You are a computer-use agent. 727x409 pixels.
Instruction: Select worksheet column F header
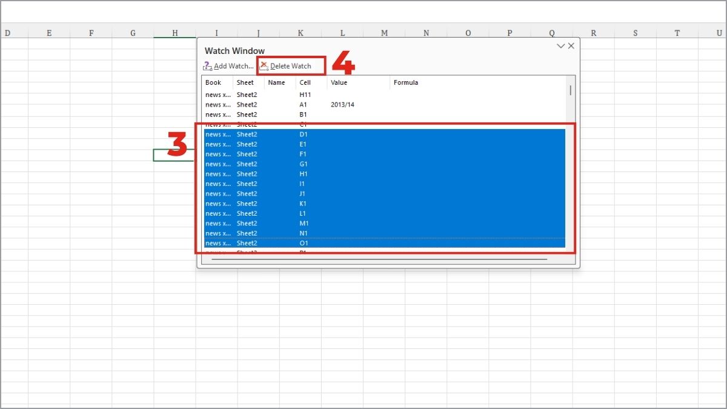[x=91, y=33]
